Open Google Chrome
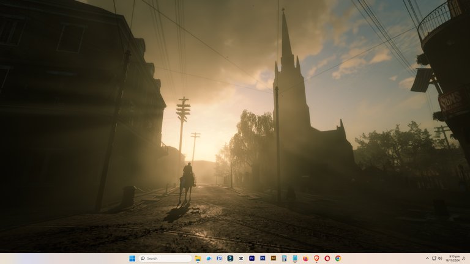 click(x=338, y=258)
